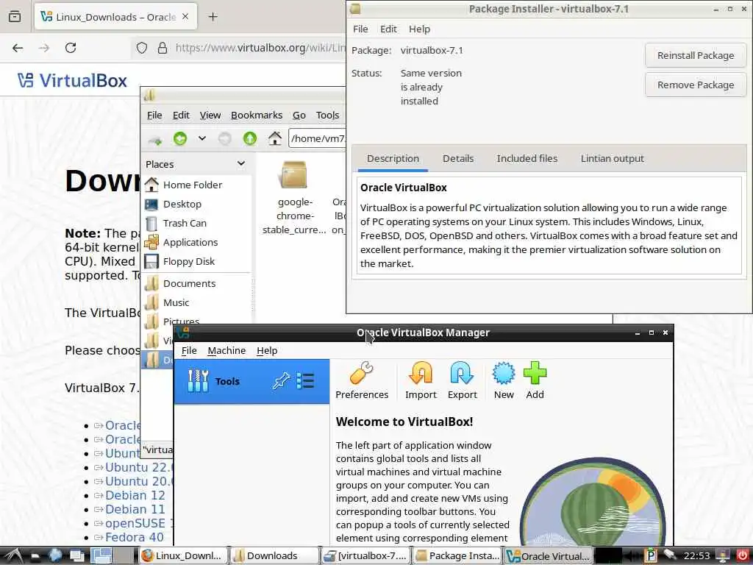The height and width of the screenshot is (565, 753).
Task: Switch to the Included files tab
Action: pos(527,159)
